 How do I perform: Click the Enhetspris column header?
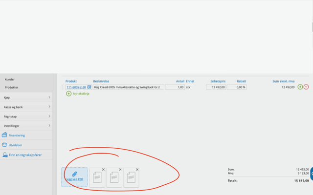(218, 81)
